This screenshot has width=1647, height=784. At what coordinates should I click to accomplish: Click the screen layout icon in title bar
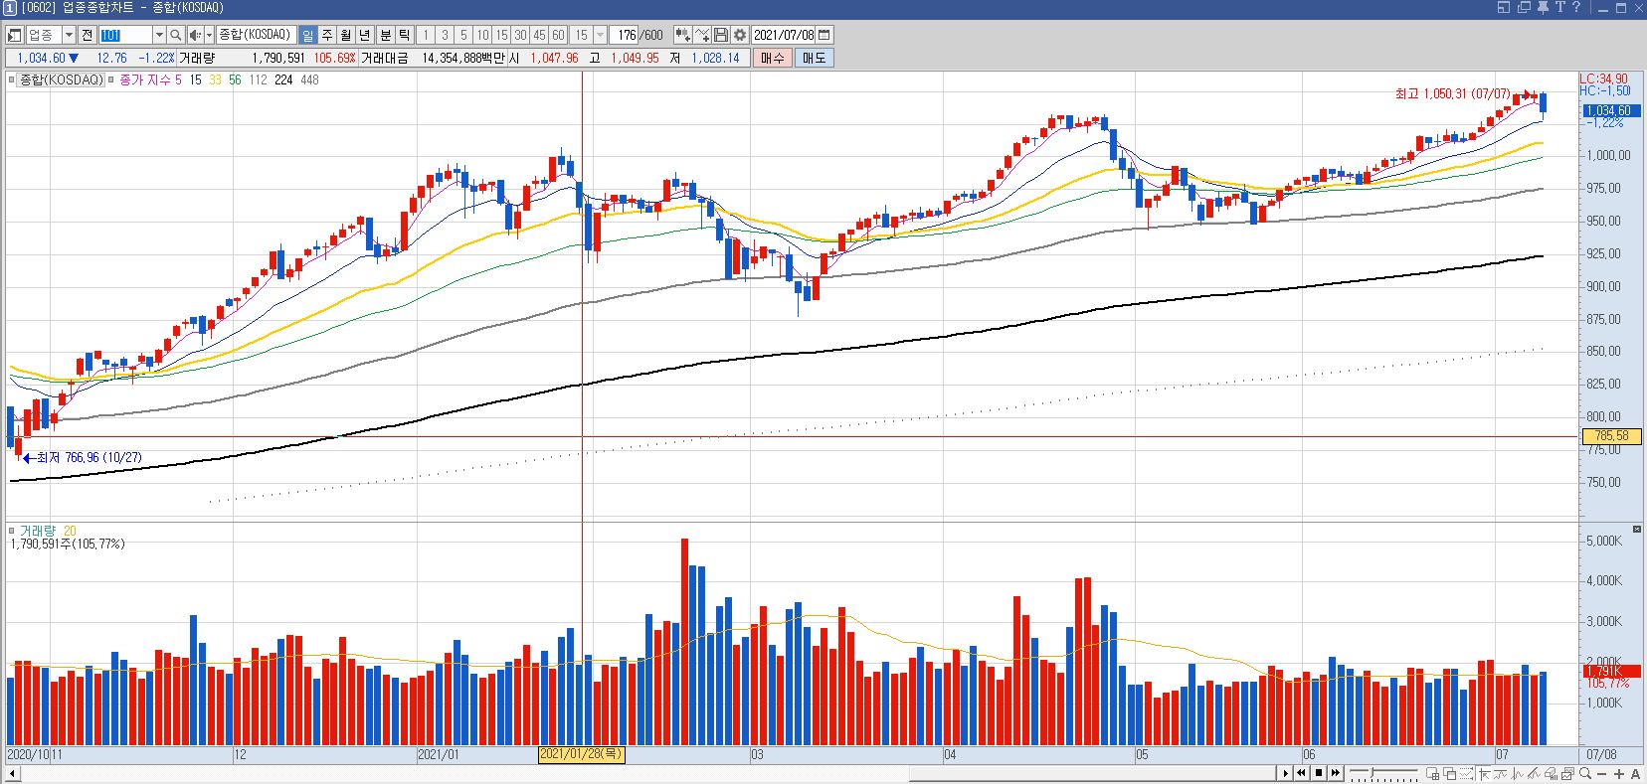[1504, 7]
